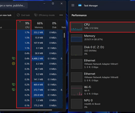Viewport: 135px width, 113px height.
Task: Open Disk 0 (C: Z: D:) performance
Action: click(102, 50)
